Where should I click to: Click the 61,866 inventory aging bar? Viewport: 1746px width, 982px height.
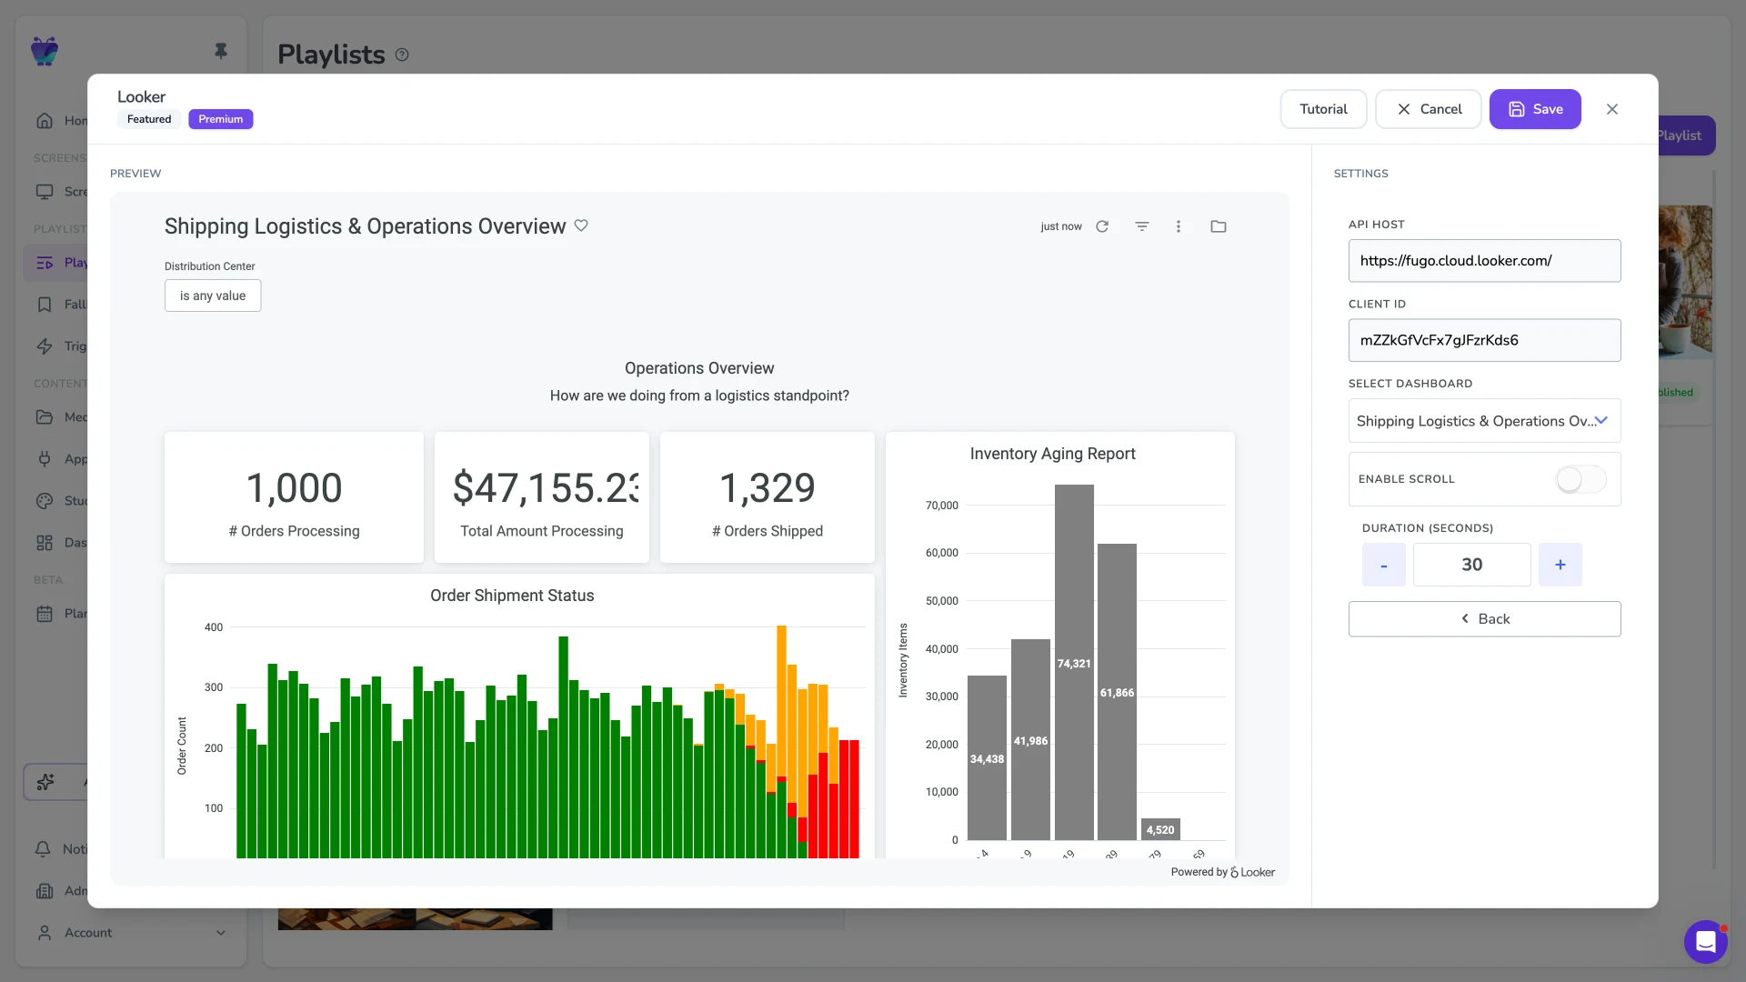tap(1117, 692)
